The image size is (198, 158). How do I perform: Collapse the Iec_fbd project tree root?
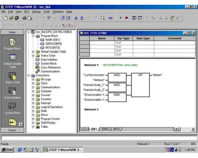pyautogui.click(x=29, y=32)
